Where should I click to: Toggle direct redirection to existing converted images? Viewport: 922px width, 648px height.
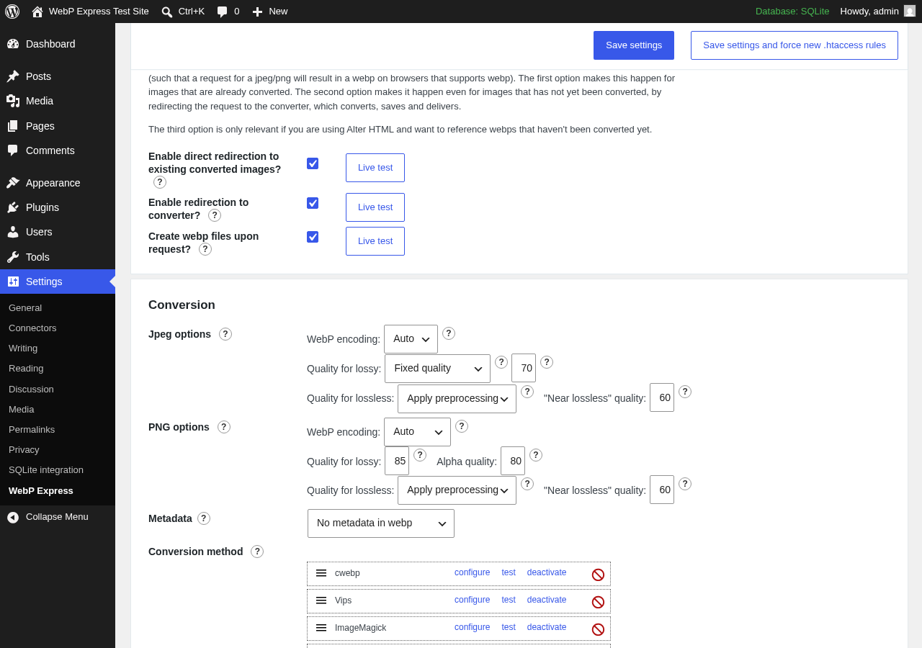click(x=313, y=163)
